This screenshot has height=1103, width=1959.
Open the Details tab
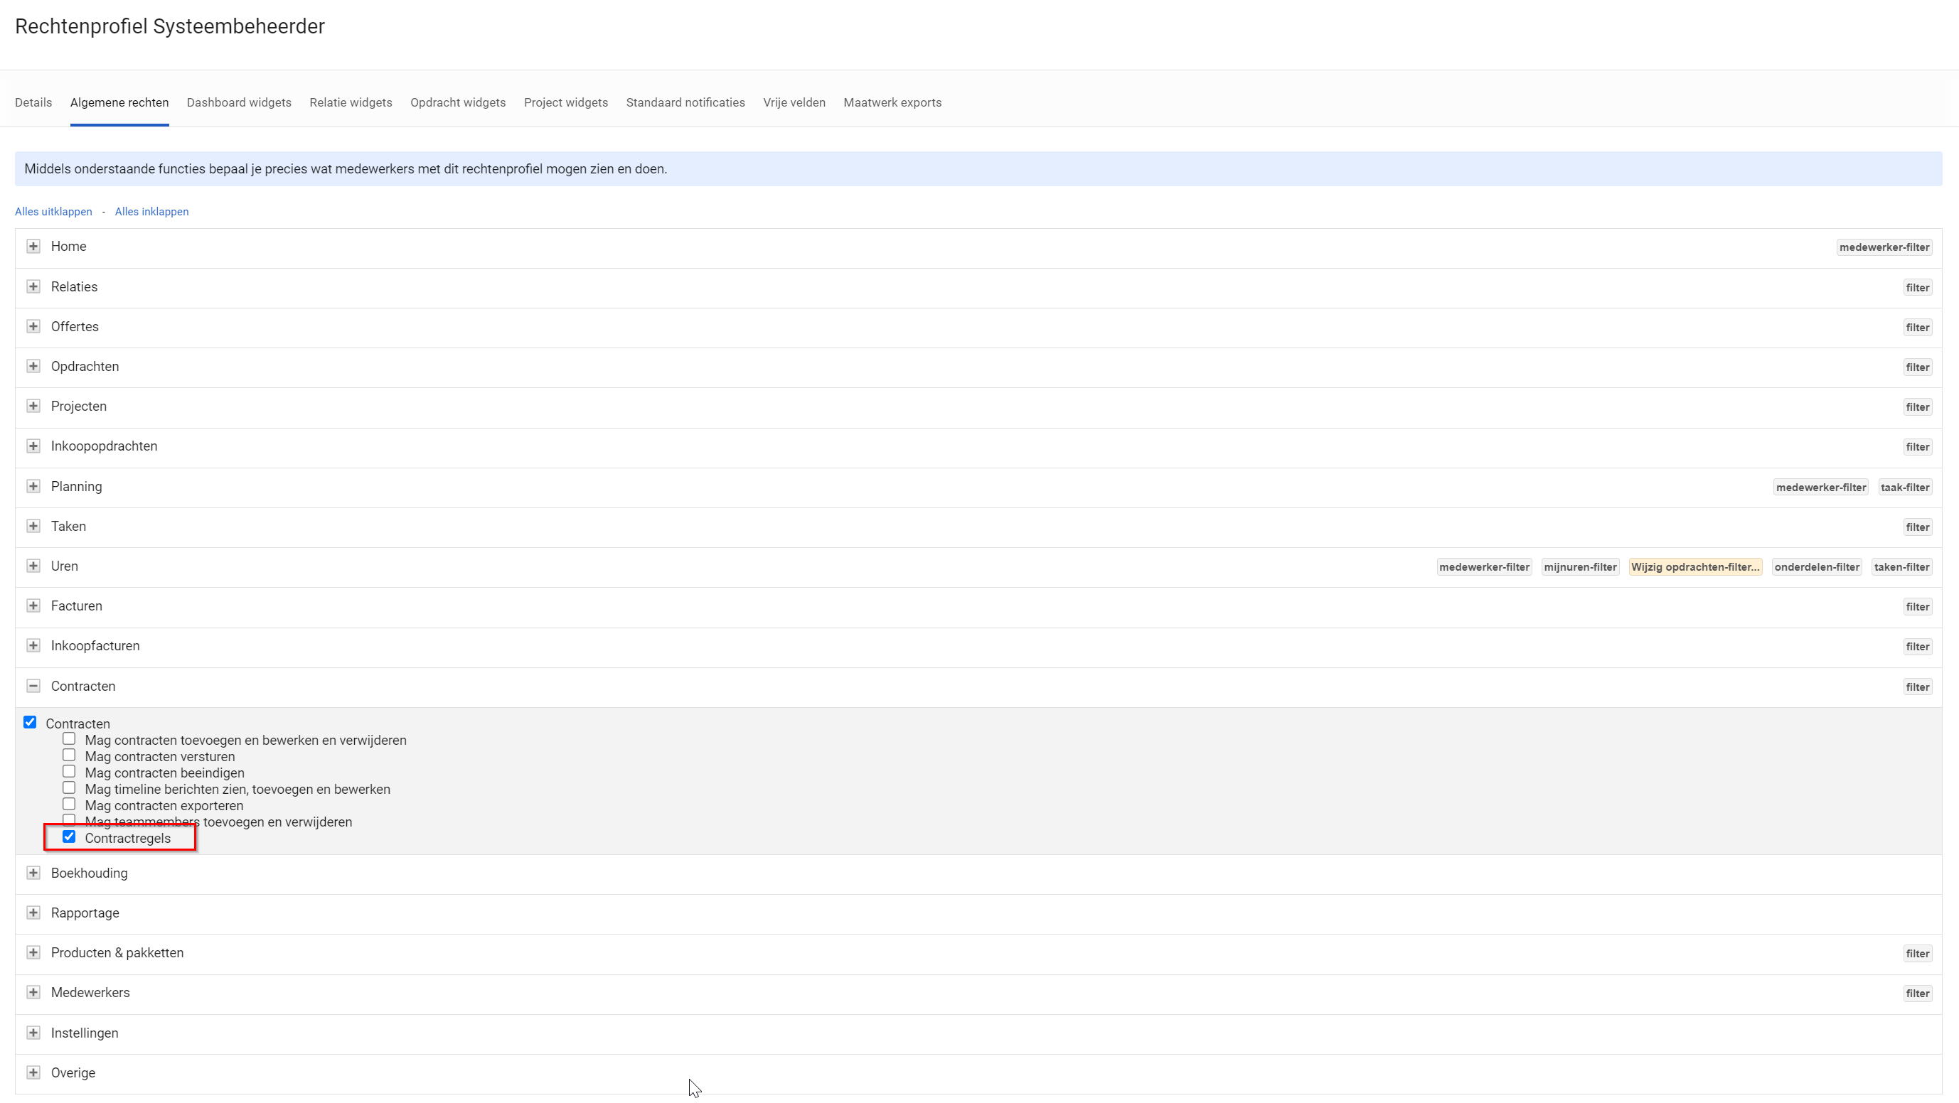[x=33, y=102]
